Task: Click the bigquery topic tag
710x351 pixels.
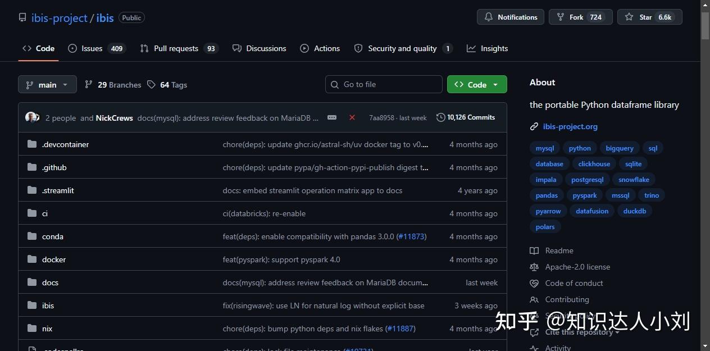Action: 620,148
